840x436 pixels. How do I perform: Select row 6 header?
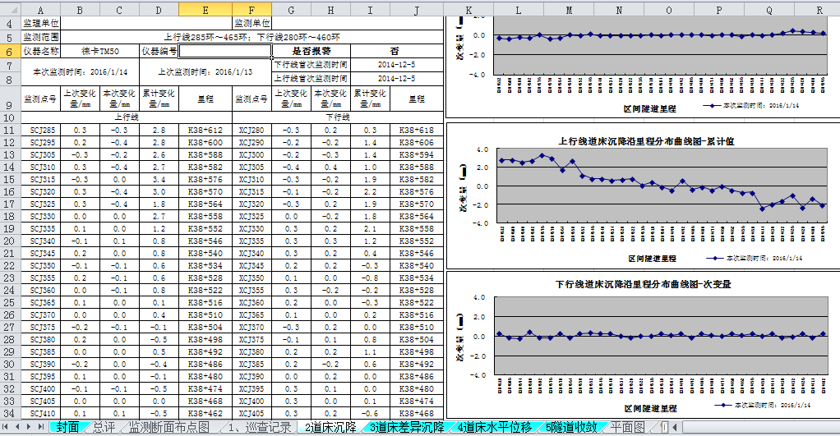click(x=10, y=51)
